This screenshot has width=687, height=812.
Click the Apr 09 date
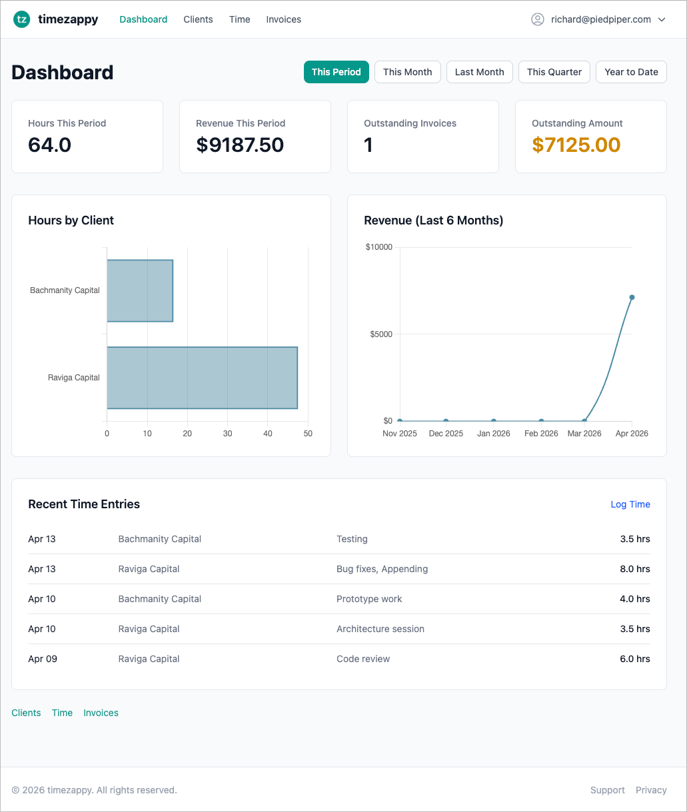[43, 659]
